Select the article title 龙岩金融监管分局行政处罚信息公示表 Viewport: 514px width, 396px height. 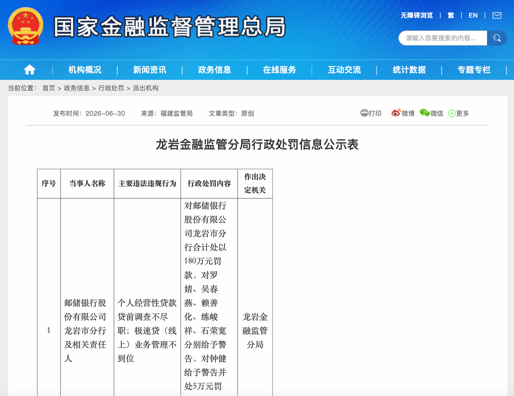click(x=257, y=145)
